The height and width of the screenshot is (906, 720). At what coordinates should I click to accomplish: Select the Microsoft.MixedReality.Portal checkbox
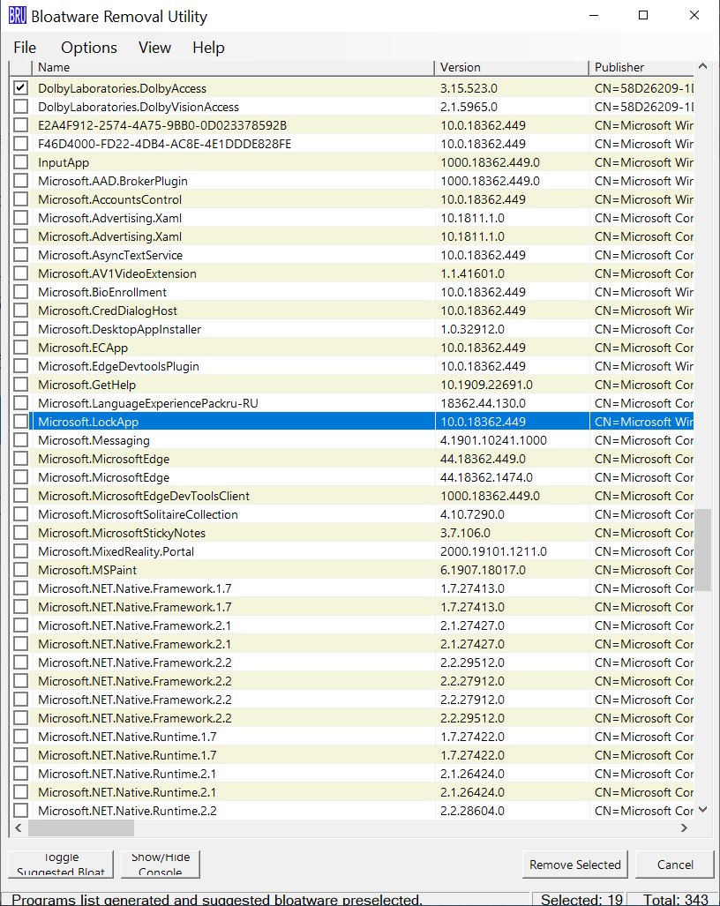[21, 550]
